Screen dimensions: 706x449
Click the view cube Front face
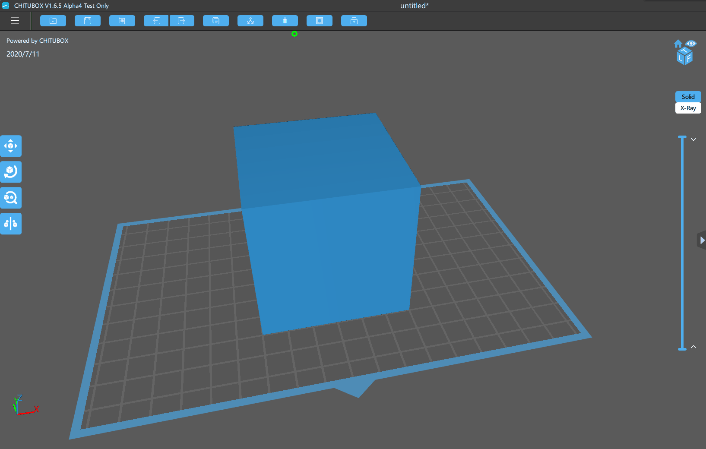pyautogui.click(x=689, y=58)
